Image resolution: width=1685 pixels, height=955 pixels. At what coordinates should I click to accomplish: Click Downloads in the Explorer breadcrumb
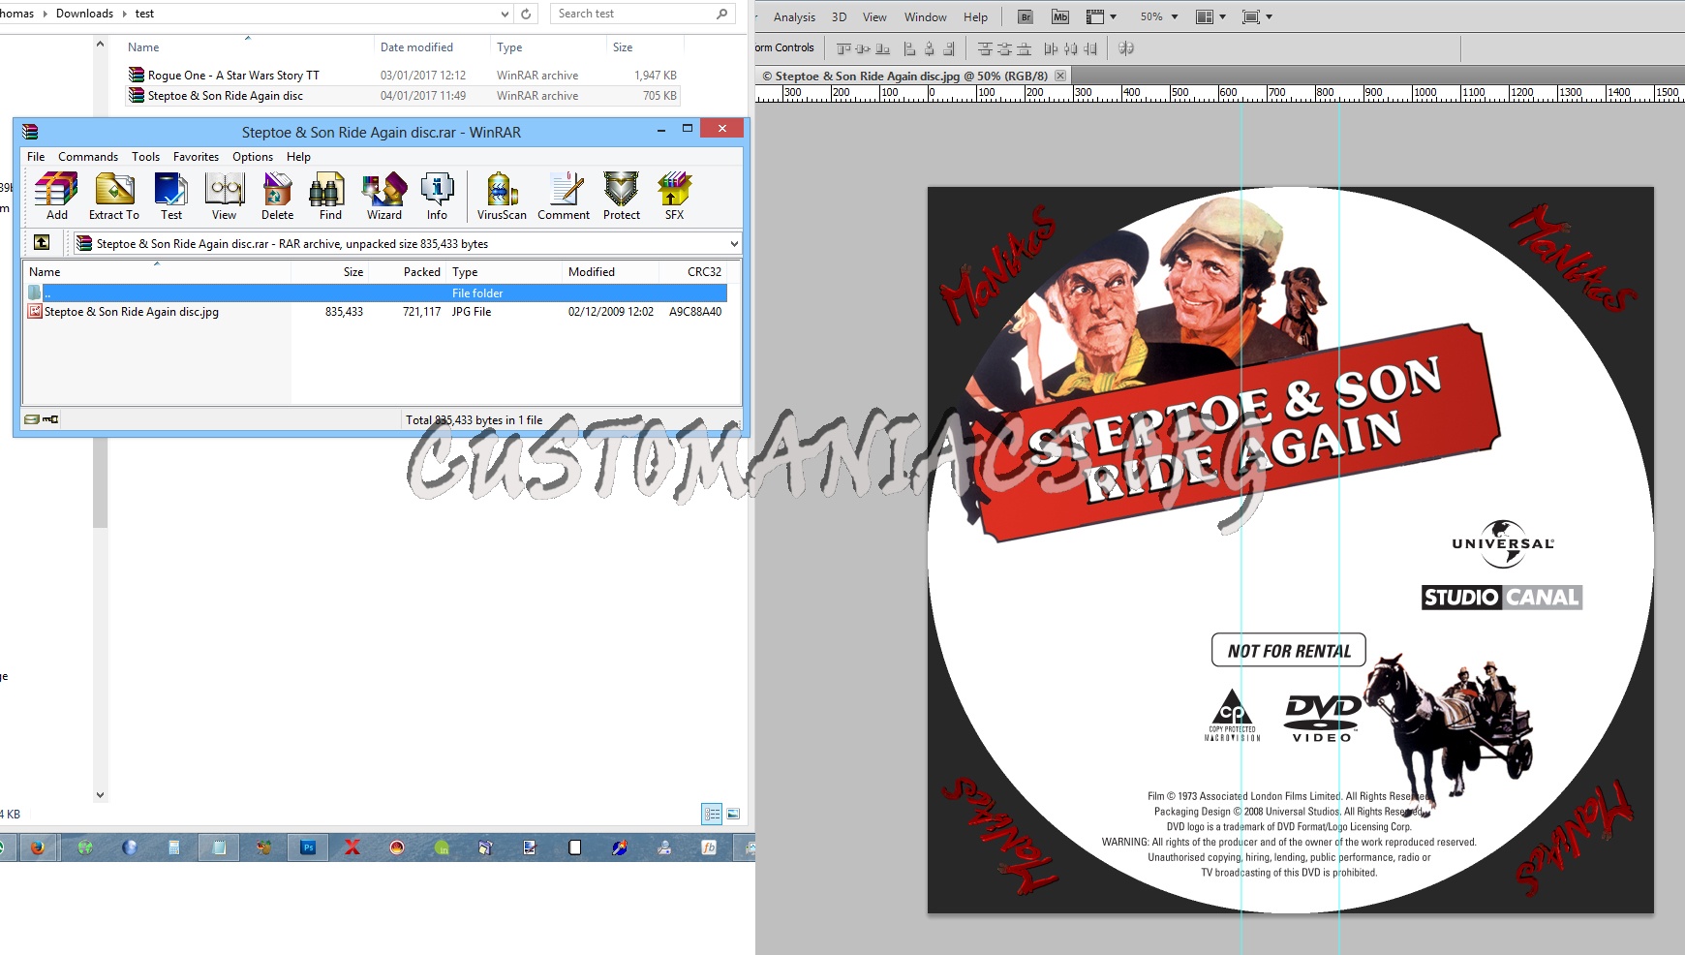[x=84, y=14]
